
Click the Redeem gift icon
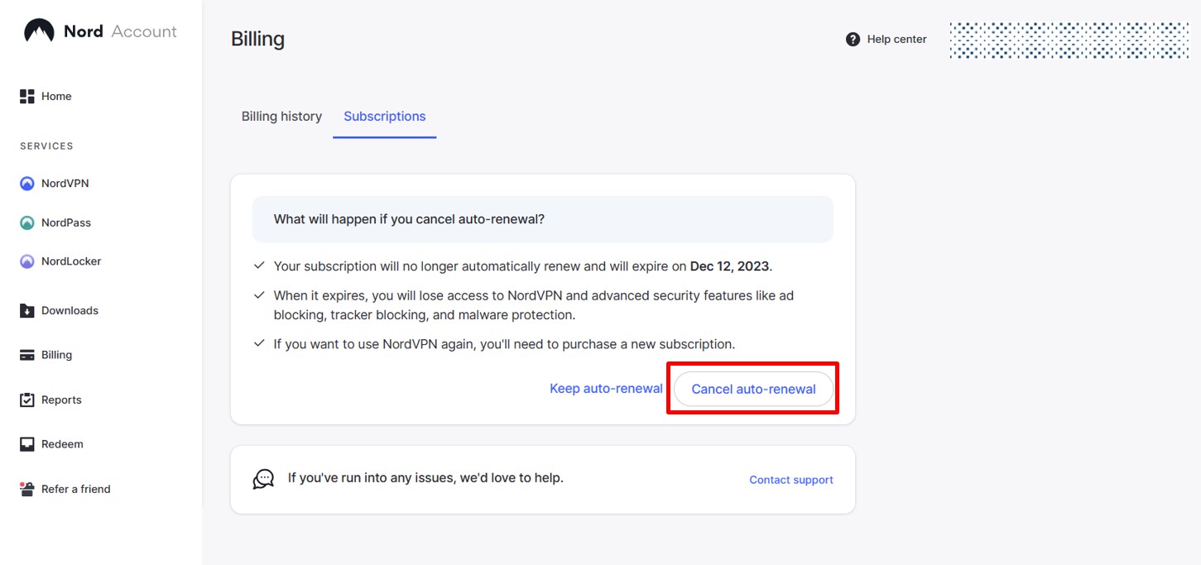[26, 443]
